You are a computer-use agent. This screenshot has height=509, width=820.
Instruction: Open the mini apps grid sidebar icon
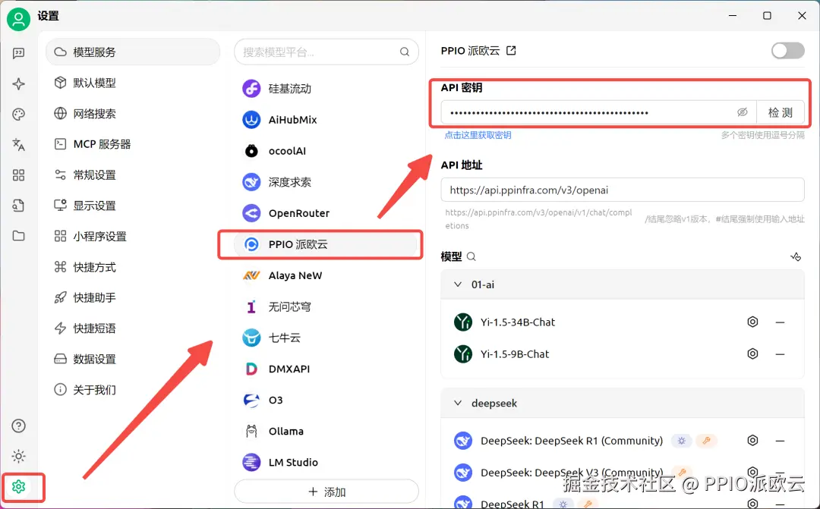click(18, 175)
